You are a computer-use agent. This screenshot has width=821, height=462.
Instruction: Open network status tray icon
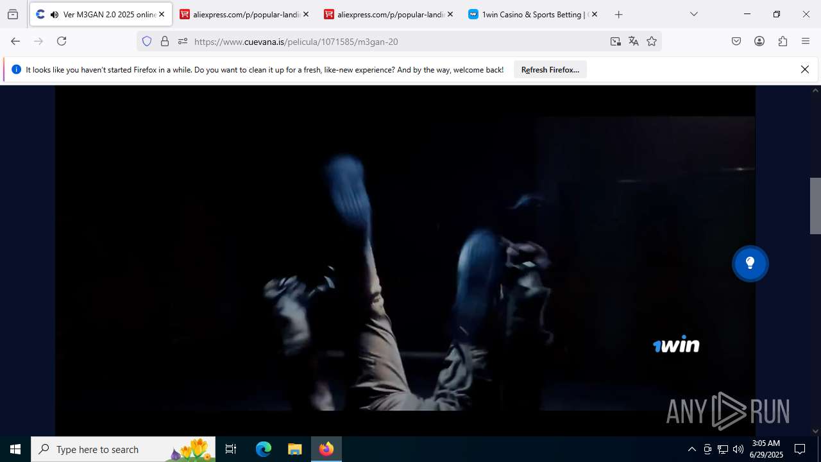point(723,449)
